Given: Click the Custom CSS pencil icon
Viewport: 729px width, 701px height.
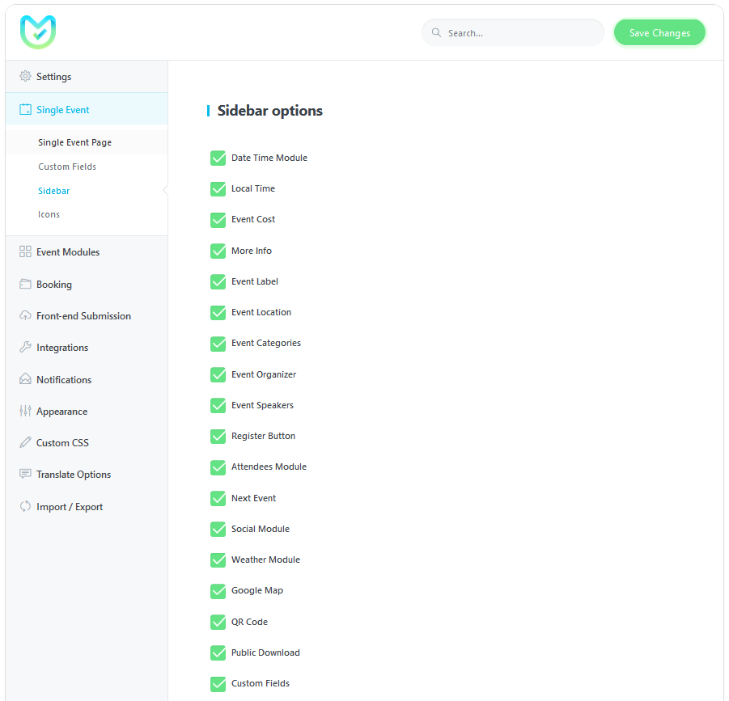Looking at the screenshot, I should (25, 442).
